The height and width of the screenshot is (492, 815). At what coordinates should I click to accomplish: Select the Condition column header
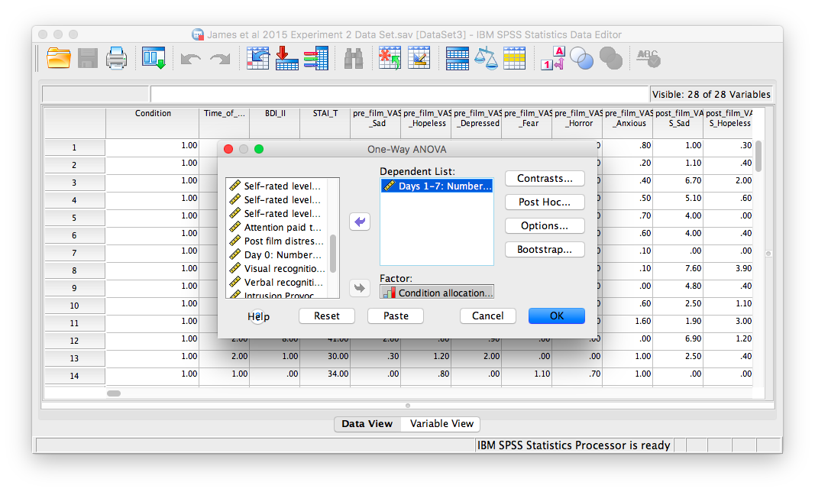tap(152, 123)
